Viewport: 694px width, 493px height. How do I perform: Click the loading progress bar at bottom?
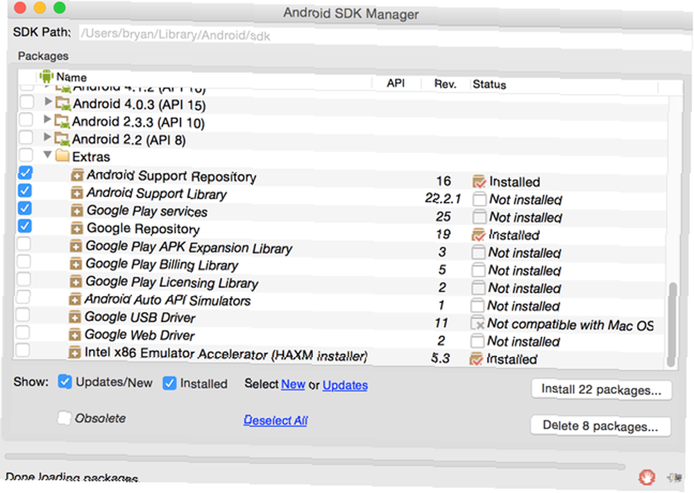click(314, 463)
